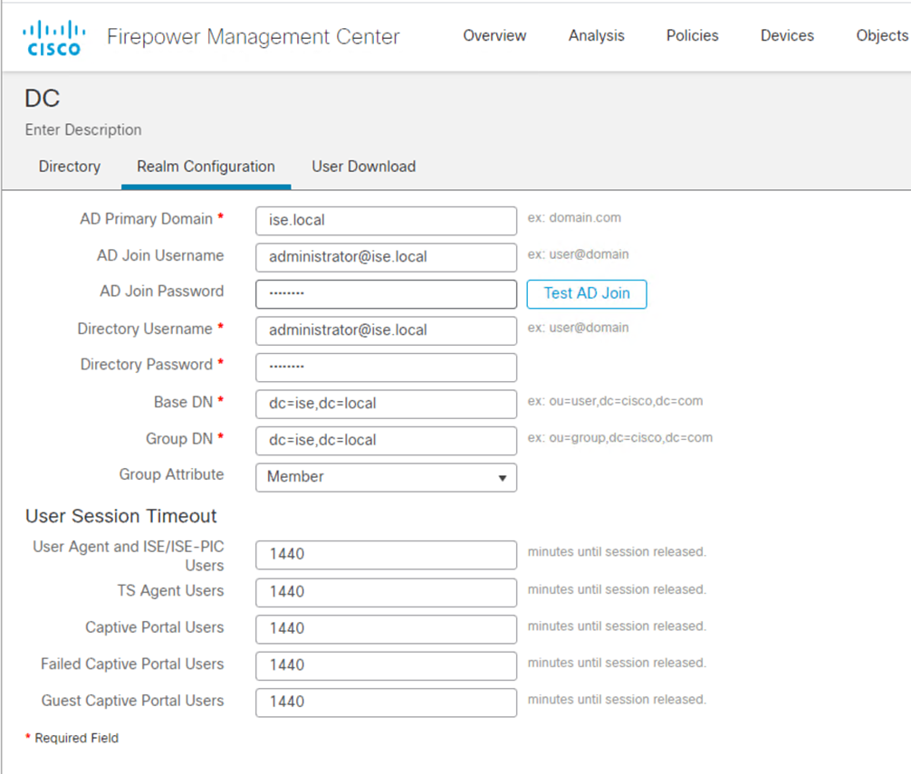Open the Objects menu
Viewport: 911px width, 774px height.
click(882, 36)
